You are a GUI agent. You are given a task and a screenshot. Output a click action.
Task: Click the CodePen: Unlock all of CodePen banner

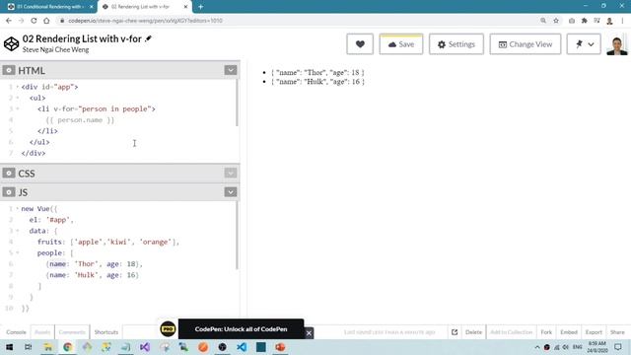coord(241,329)
